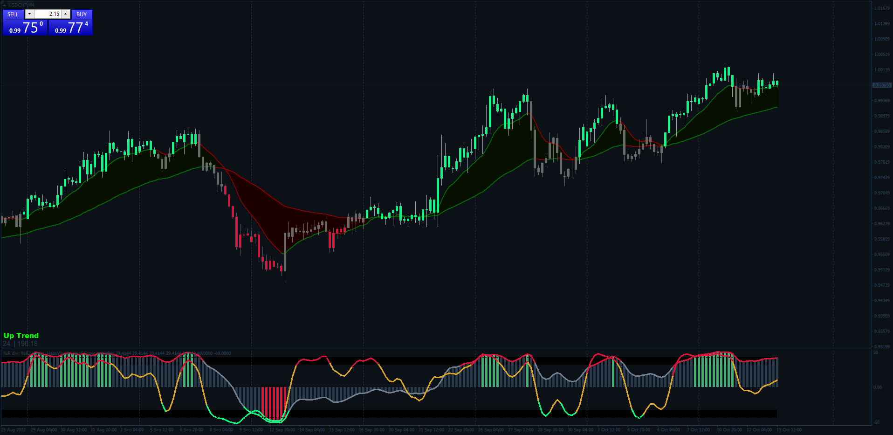Collapse the one-click trading panel triangle
This screenshot has width=893, height=435.
click(4, 5)
